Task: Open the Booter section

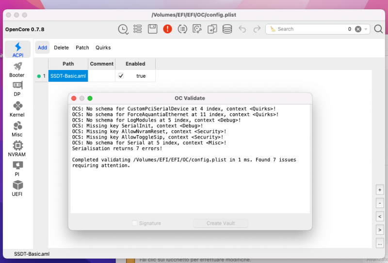Action: click(17, 70)
